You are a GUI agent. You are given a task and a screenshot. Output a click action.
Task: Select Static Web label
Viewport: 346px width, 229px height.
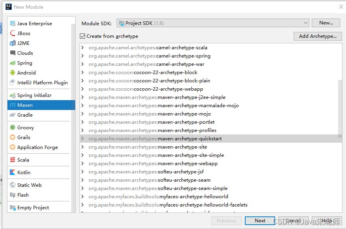pos(30,185)
